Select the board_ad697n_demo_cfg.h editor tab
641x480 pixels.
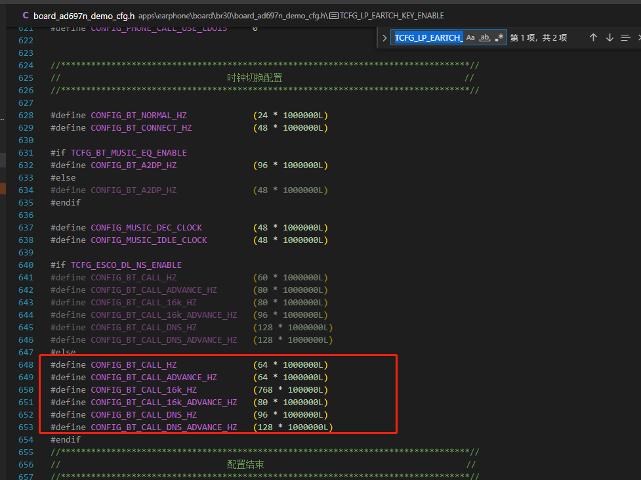84,16
